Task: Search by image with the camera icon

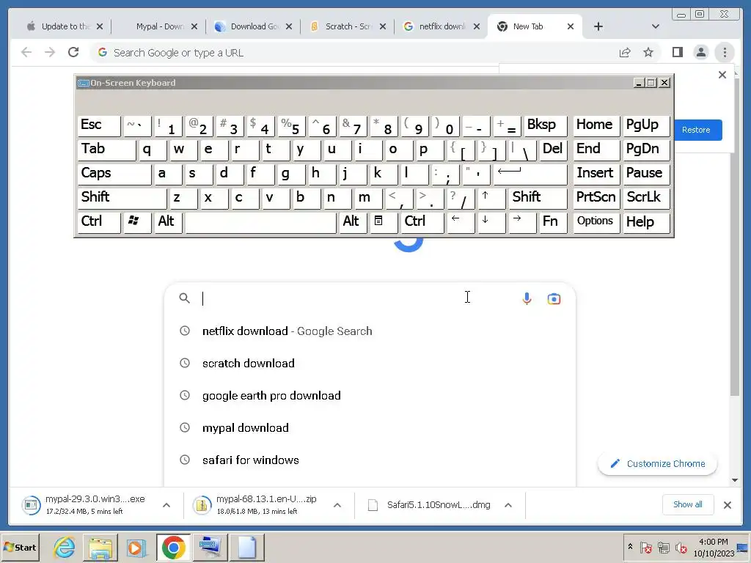Action: click(554, 299)
